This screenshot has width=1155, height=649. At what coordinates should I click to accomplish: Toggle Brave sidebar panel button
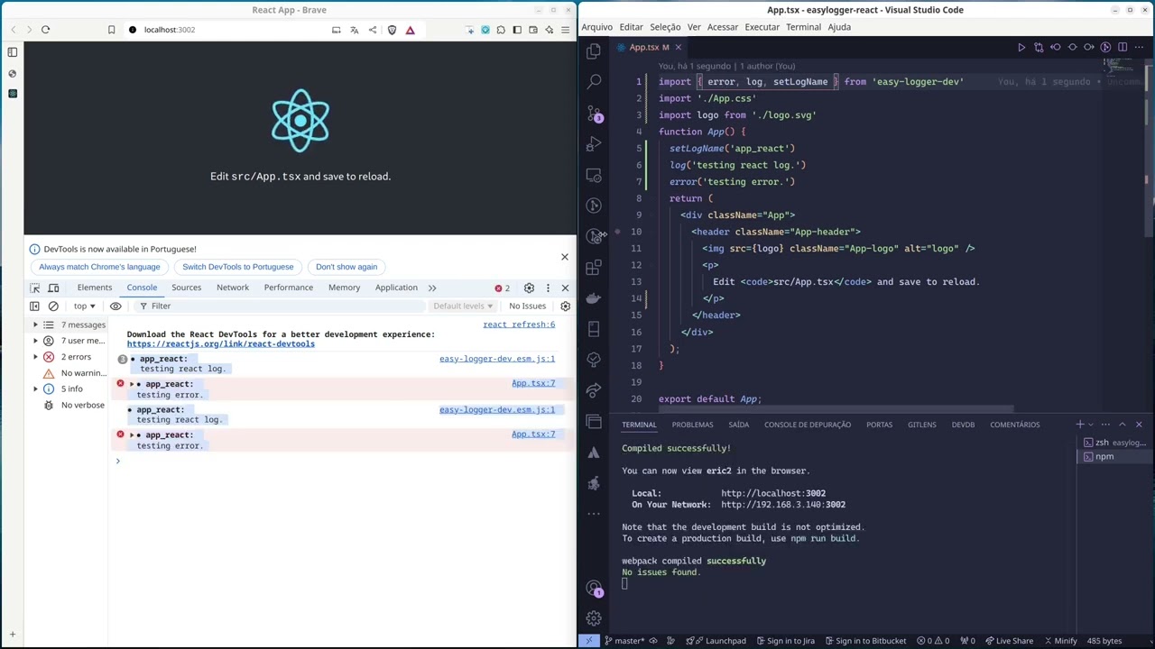pyautogui.click(x=517, y=30)
